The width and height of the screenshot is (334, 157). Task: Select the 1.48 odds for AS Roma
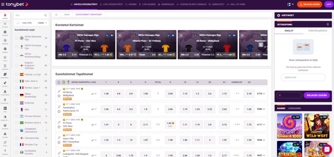pos(106,93)
